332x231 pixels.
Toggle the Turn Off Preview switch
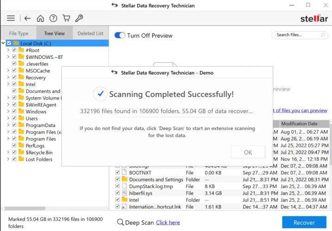point(120,36)
